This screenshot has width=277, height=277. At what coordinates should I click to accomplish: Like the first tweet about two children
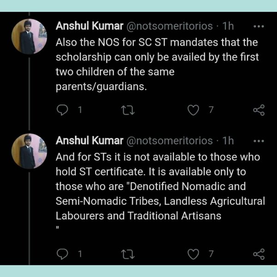tap(194, 110)
